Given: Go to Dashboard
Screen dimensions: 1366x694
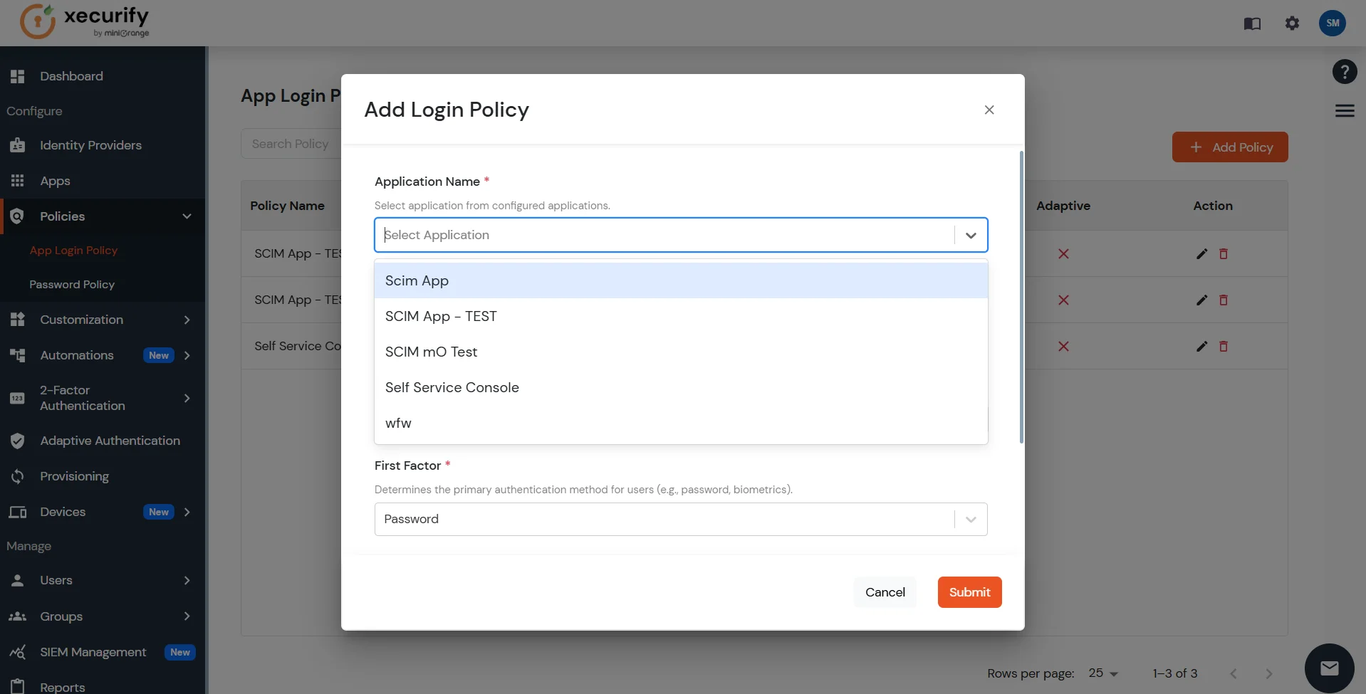Looking at the screenshot, I should (71, 76).
